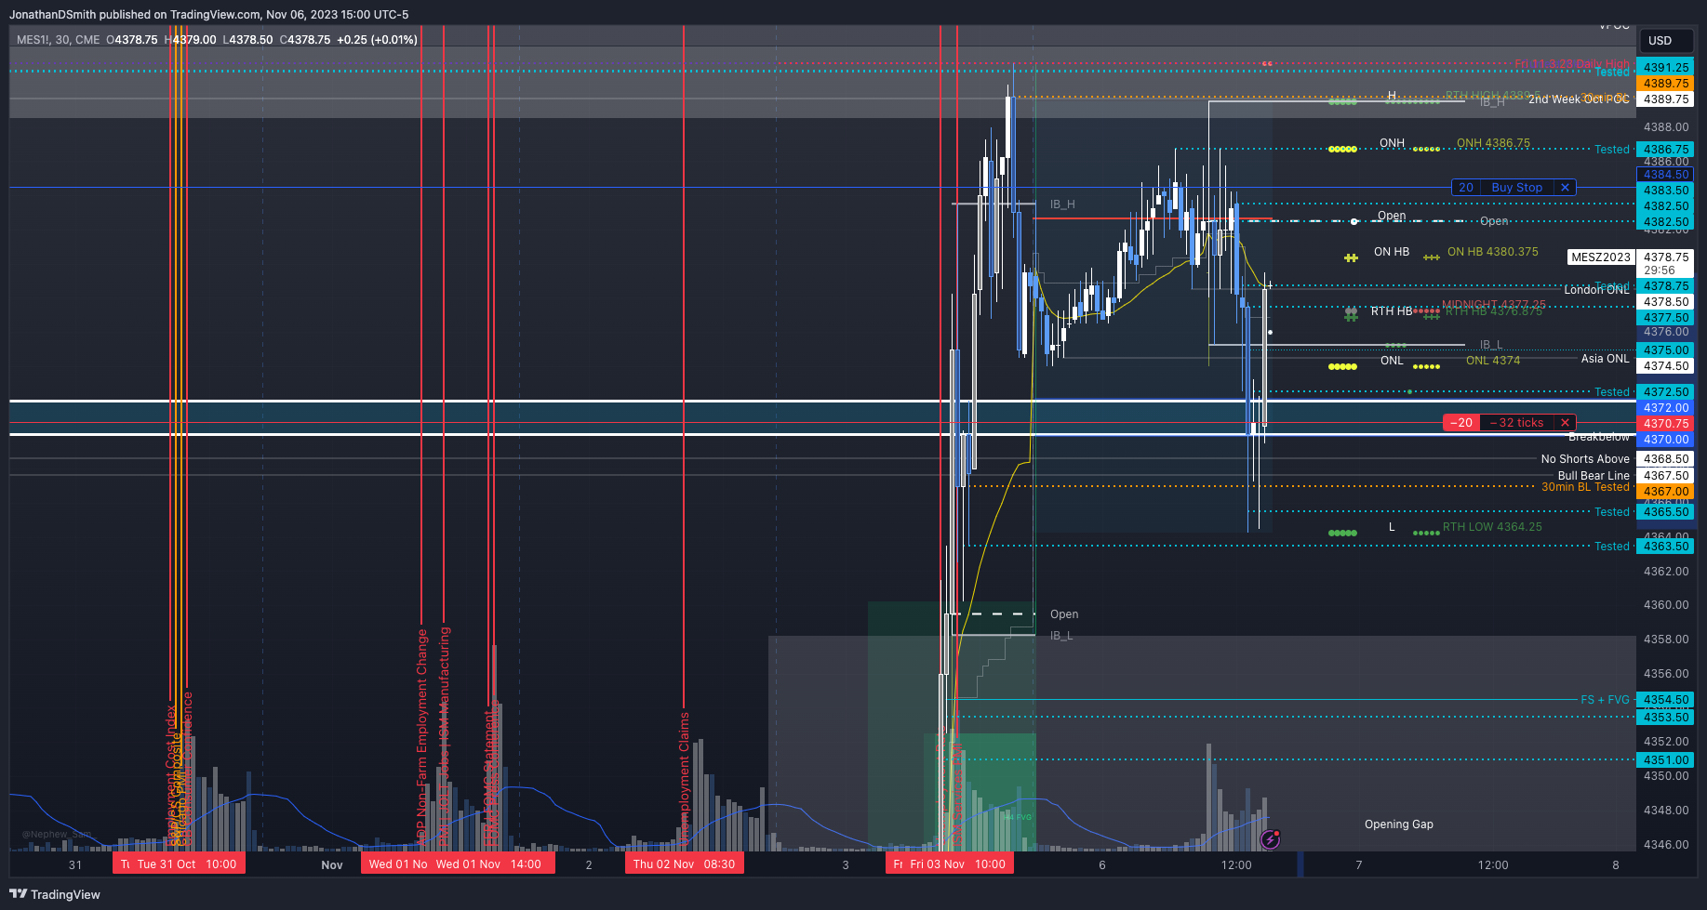The height and width of the screenshot is (910, 1707).
Task: Select the MESZ2023 contract label
Action: click(1601, 257)
